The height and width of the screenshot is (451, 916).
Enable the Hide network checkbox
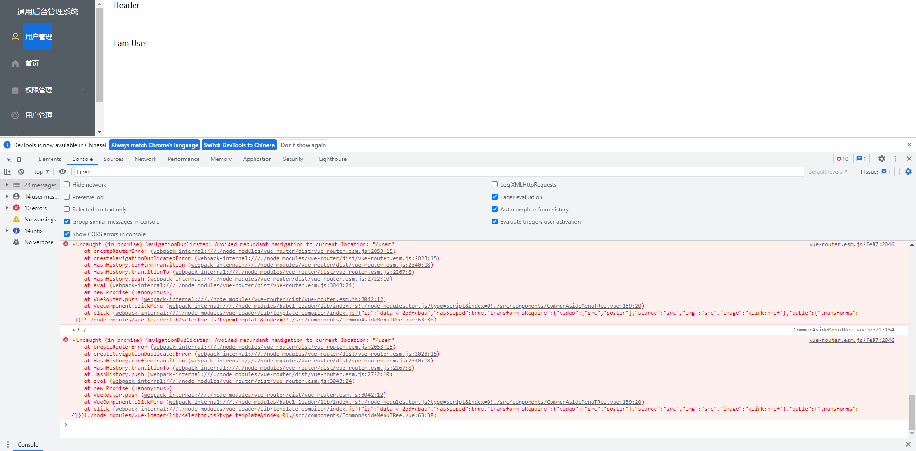pos(67,184)
